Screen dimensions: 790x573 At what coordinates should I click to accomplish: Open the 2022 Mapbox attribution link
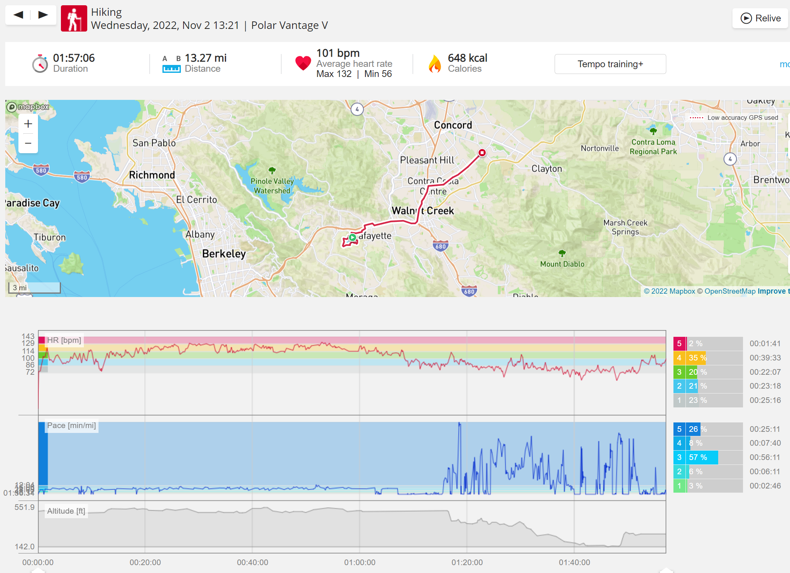point(669,291)
